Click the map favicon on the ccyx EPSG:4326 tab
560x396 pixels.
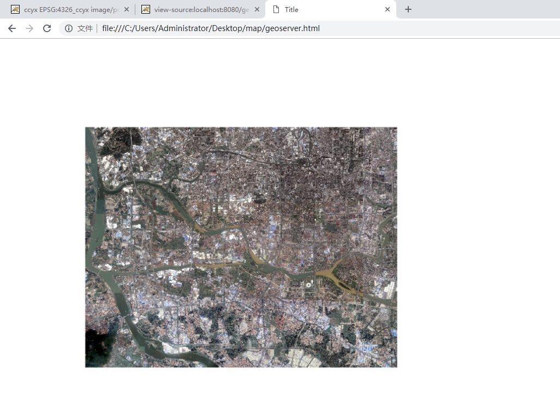15,9
